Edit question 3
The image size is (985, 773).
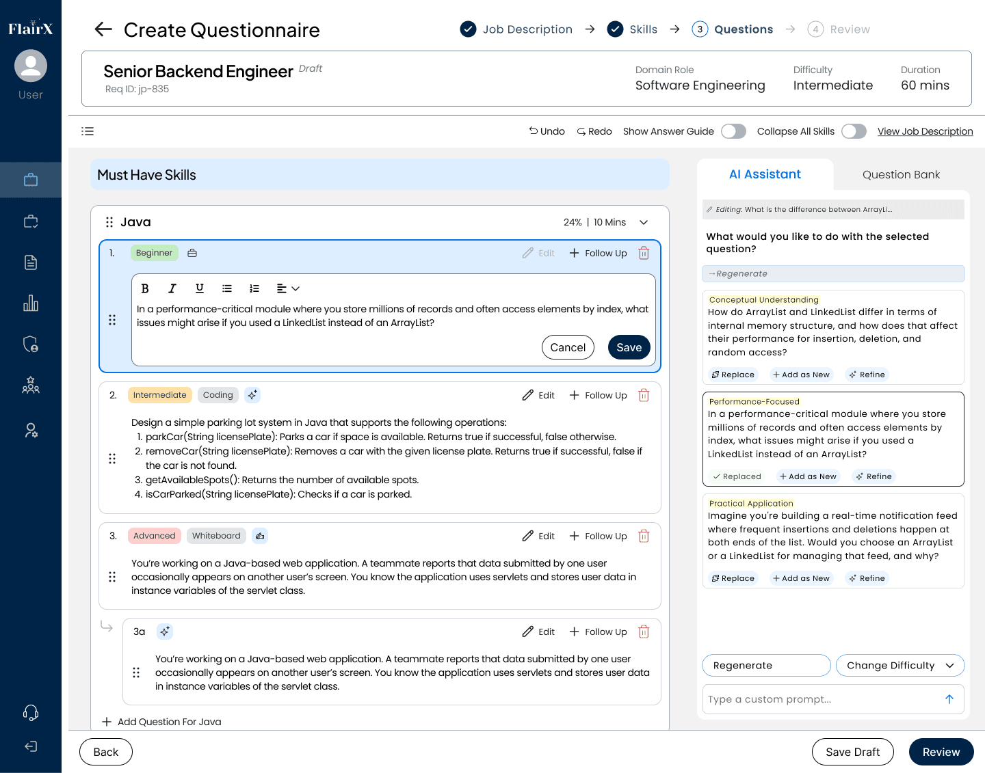pyautogui.click(x=538, y=536)
